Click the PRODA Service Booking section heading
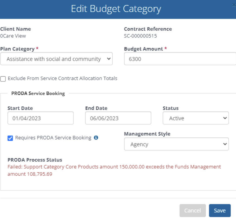The height and width of the screenshot is (221, 236). [38, 93]
